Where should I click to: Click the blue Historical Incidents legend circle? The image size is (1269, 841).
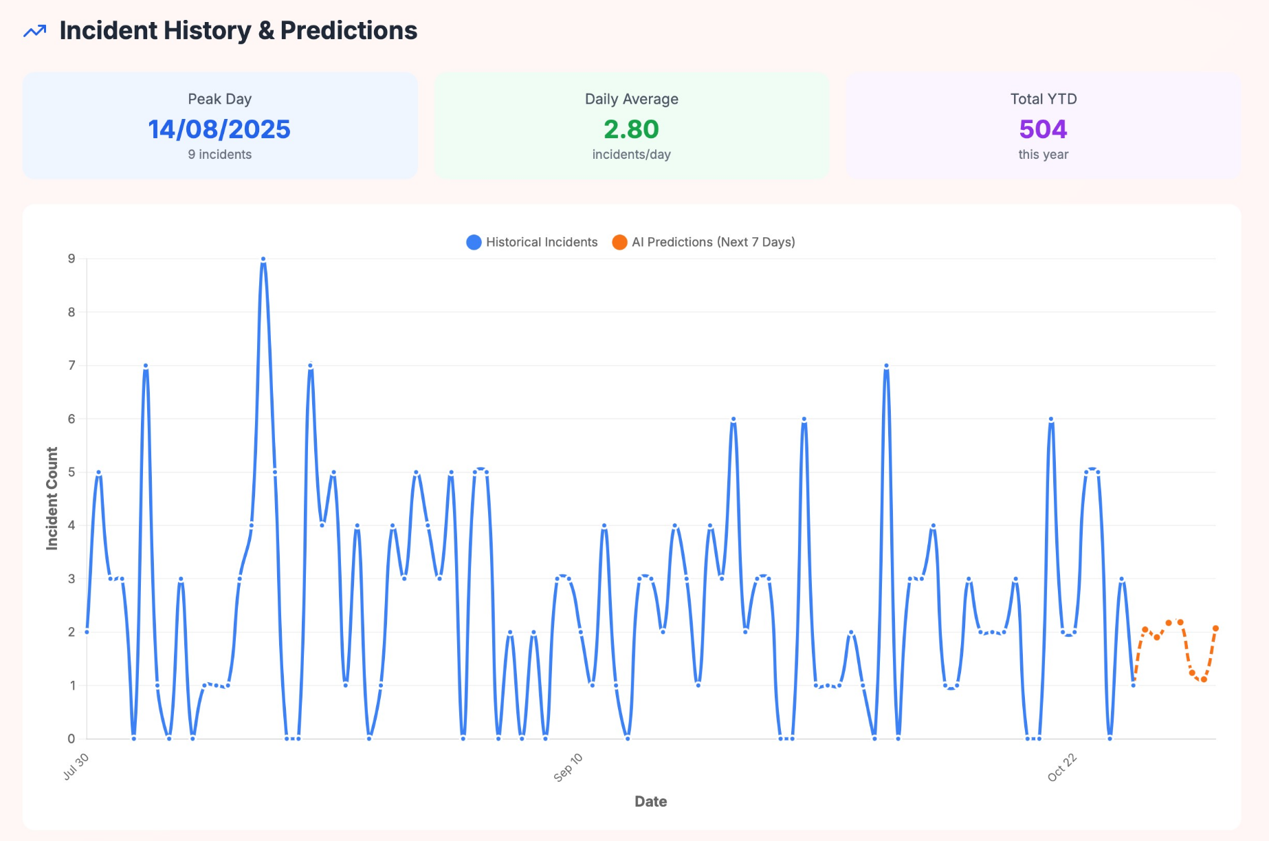click(x=474, y=242)
